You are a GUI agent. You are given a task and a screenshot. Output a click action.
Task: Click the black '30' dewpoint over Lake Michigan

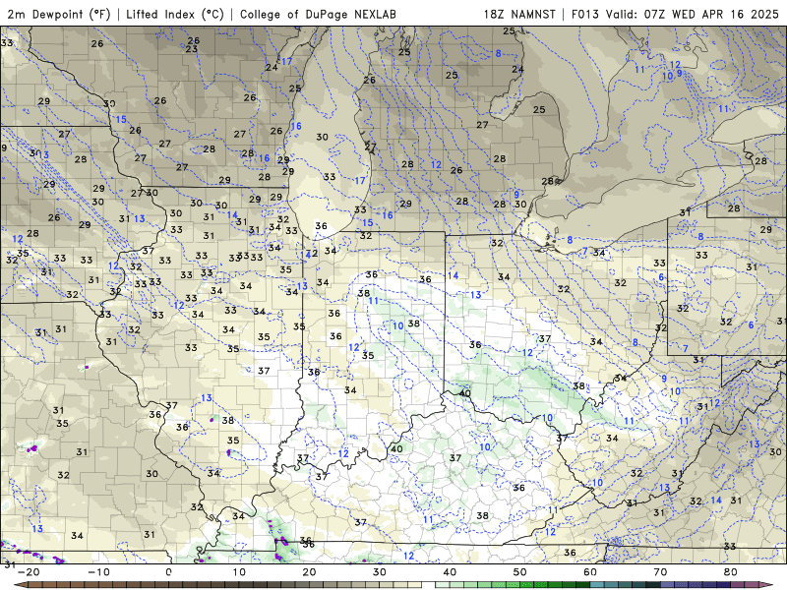point(323,137)
